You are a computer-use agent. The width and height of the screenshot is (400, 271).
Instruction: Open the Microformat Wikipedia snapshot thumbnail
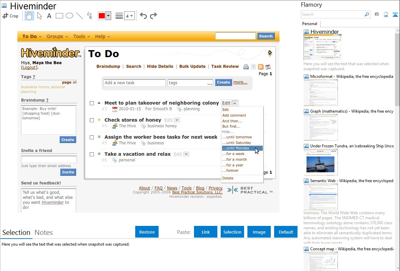click(321, 93)
